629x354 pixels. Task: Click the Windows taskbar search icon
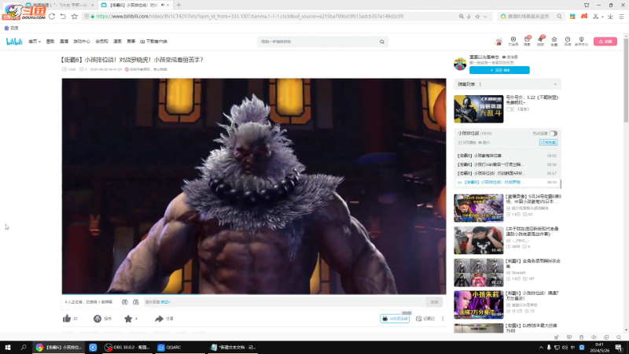coord(24,348)
